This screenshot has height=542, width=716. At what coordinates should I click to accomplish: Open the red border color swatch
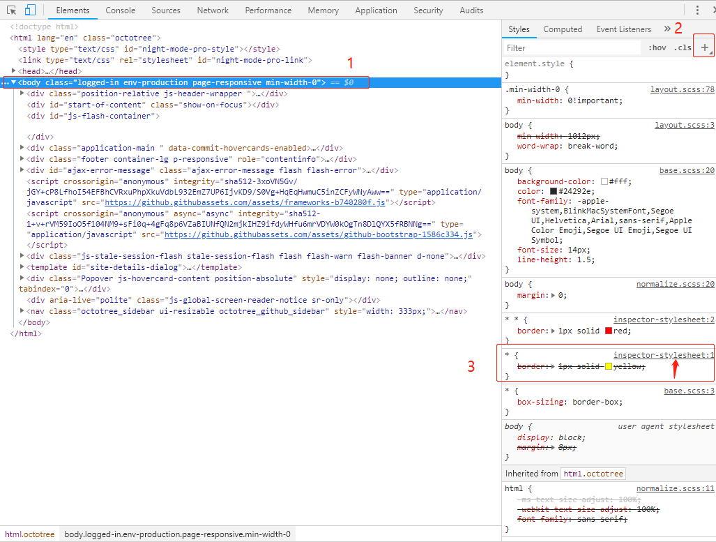click(x=609, y=331)
